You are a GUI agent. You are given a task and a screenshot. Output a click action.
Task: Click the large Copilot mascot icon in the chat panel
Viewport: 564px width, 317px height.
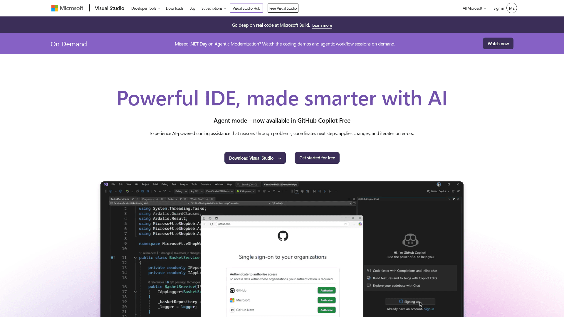click(x=410, y=240)
